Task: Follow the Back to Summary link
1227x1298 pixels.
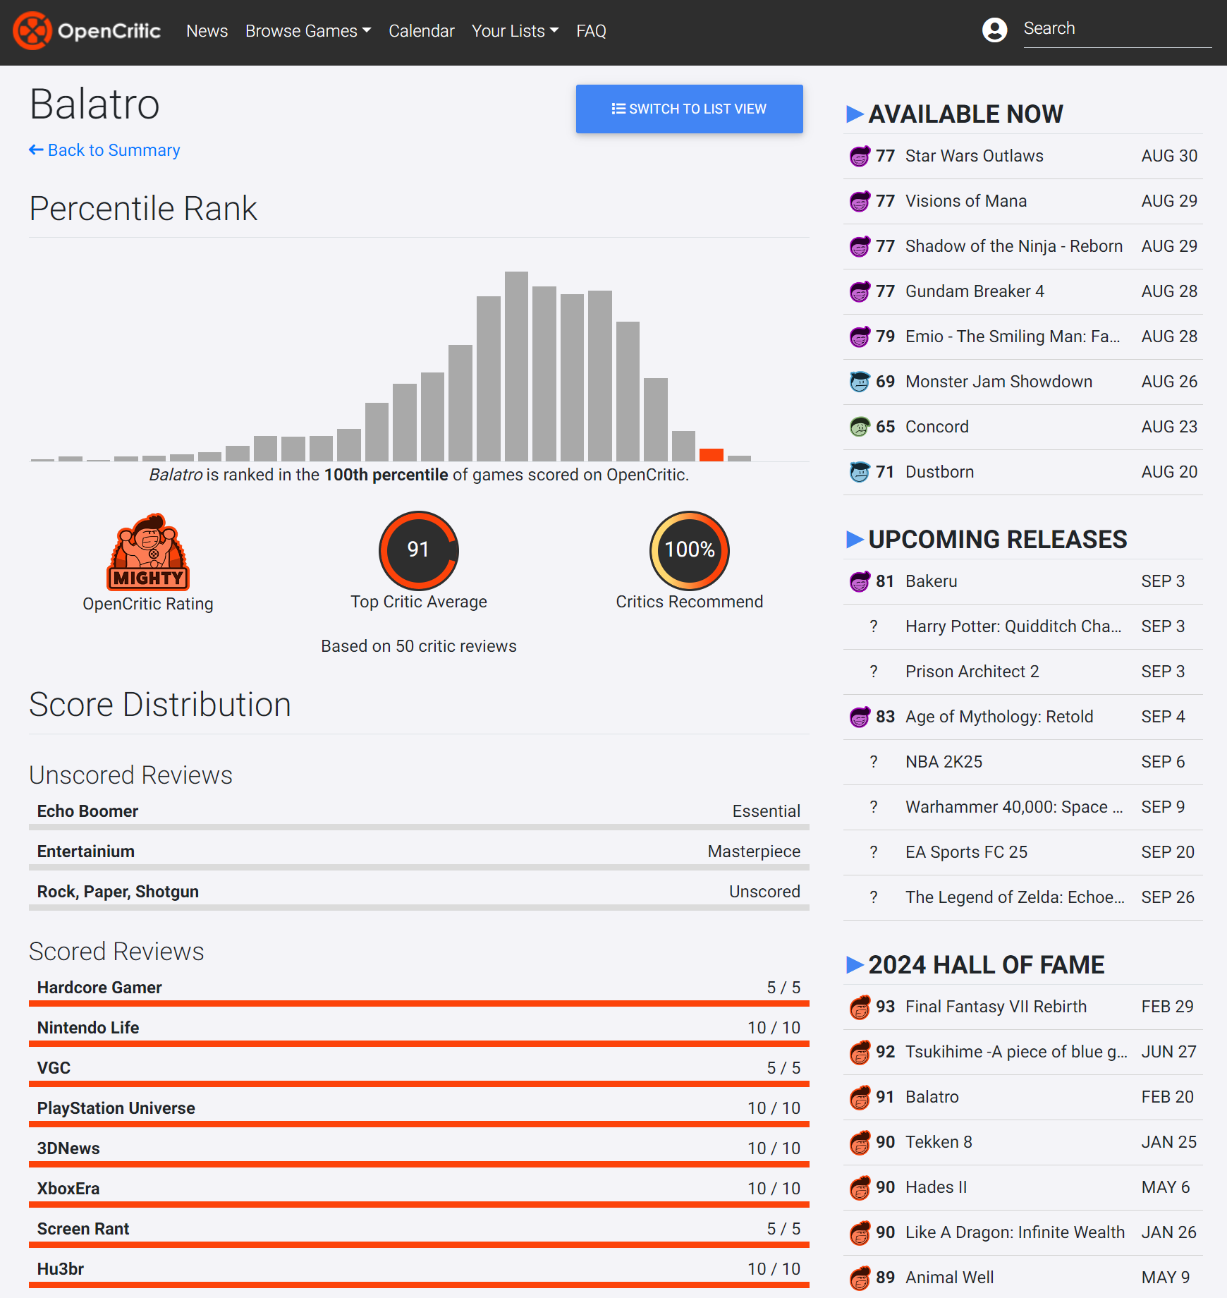Action: (x=114, y=150)
